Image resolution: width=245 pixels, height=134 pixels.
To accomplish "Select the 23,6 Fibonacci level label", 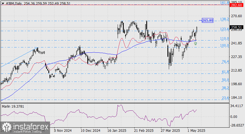I will (x=226, y=98).
